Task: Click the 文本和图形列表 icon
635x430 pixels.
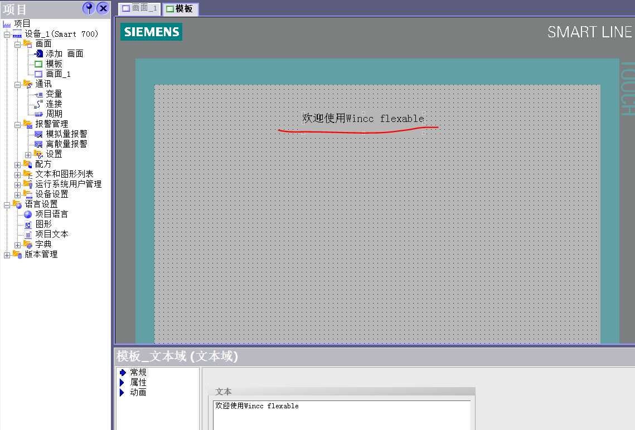Action: (28, 174)
